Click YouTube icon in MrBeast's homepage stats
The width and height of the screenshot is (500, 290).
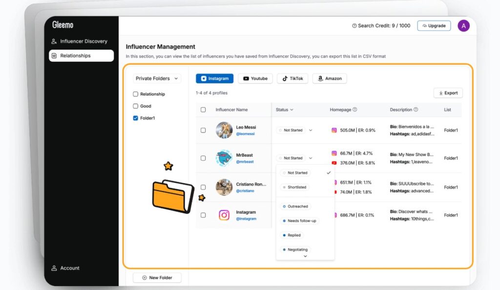tap(334, 163)
